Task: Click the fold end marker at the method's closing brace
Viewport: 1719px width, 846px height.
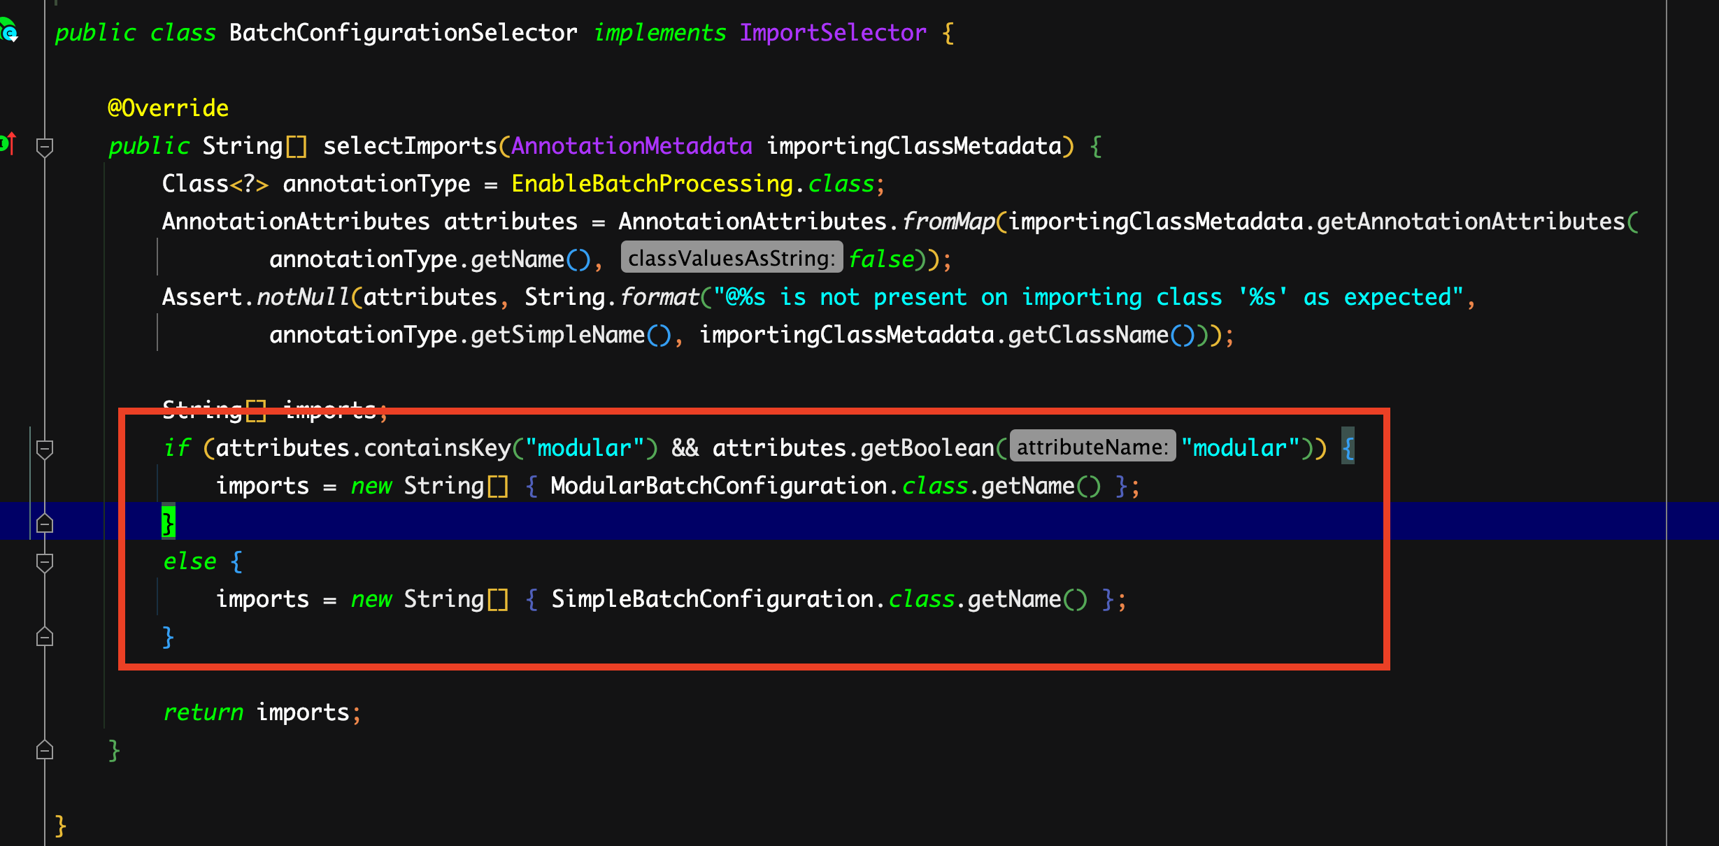Action: [45, 750]
